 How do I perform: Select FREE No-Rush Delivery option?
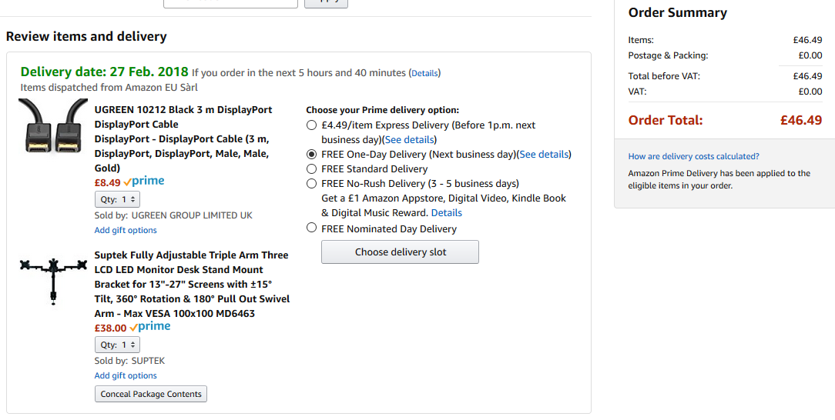[311, 183]
